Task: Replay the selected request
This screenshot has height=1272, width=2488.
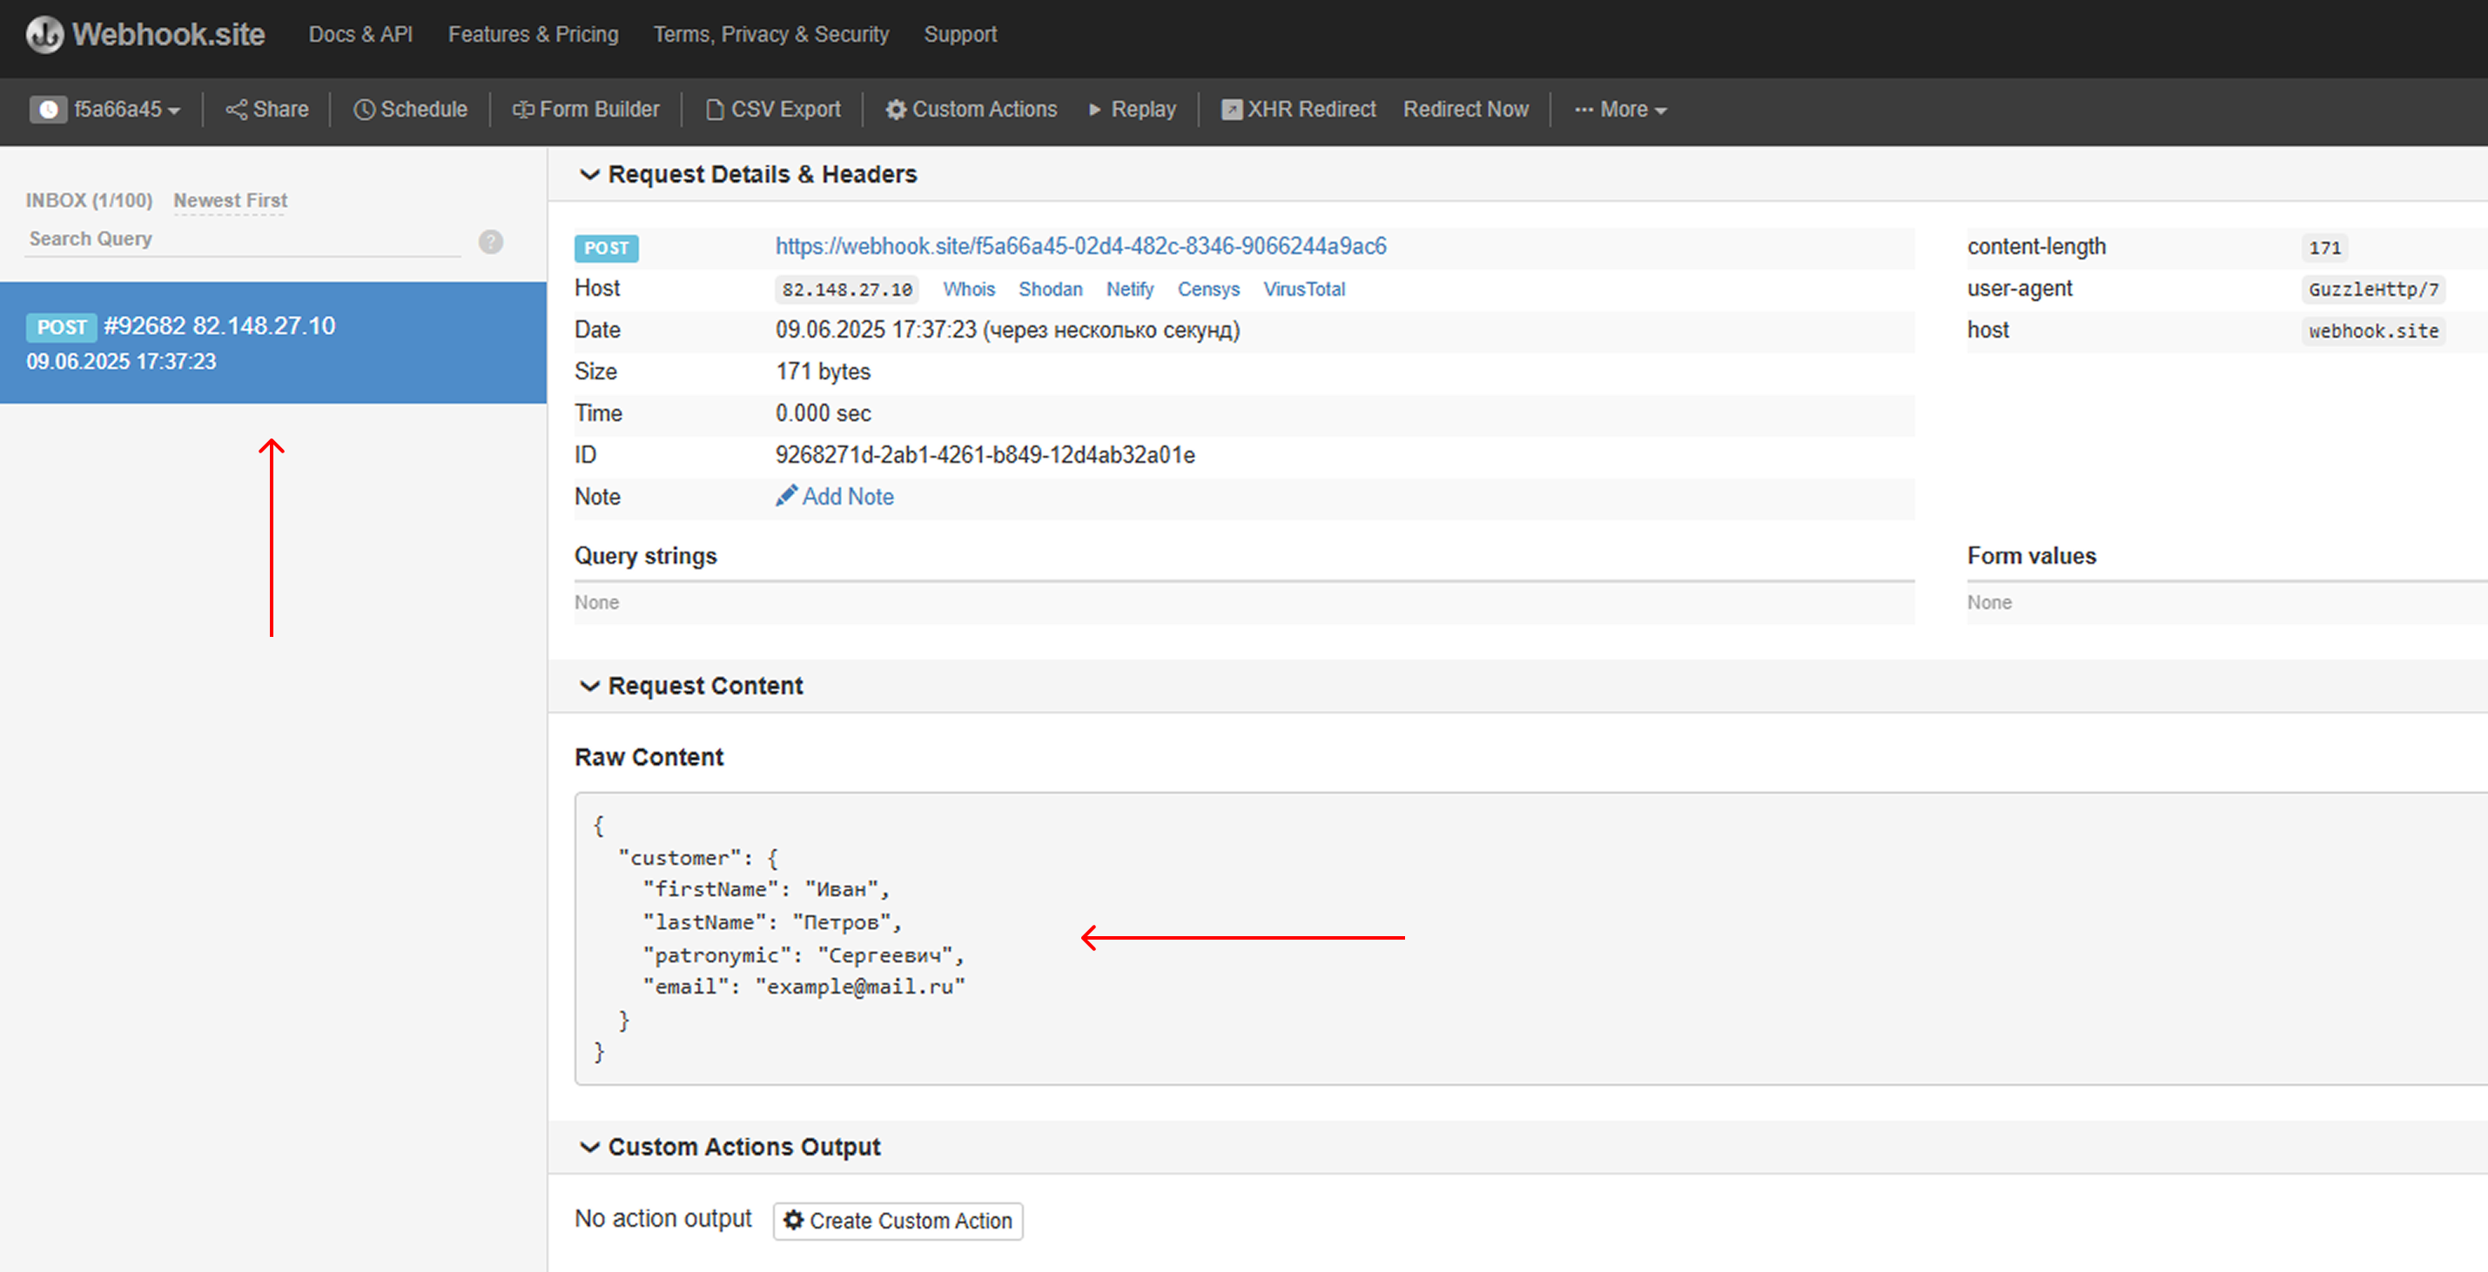Action: pyautogui.click(x=1131, y=109)
